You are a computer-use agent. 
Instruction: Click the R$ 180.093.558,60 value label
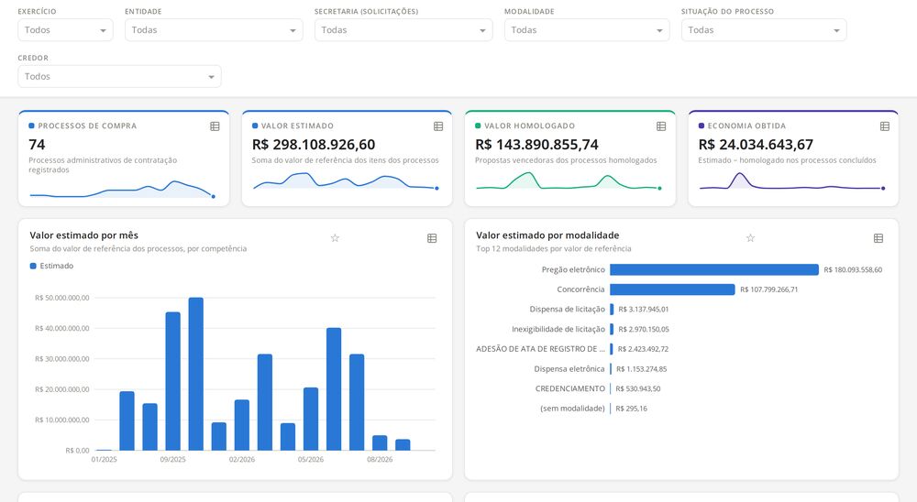853,270
